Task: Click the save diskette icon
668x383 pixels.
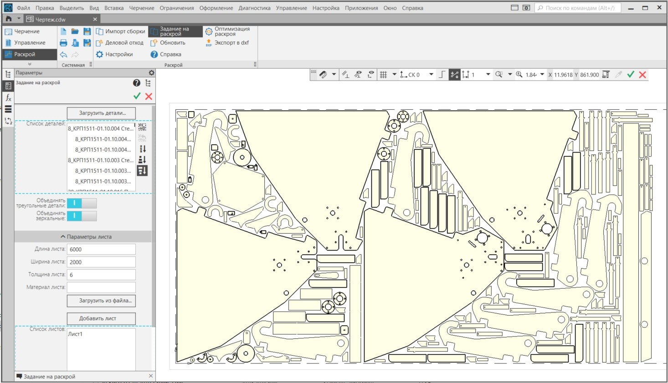Action: 87,31
